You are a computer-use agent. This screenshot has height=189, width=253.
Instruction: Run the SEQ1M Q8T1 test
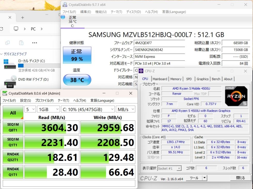(x=13, y=128)
